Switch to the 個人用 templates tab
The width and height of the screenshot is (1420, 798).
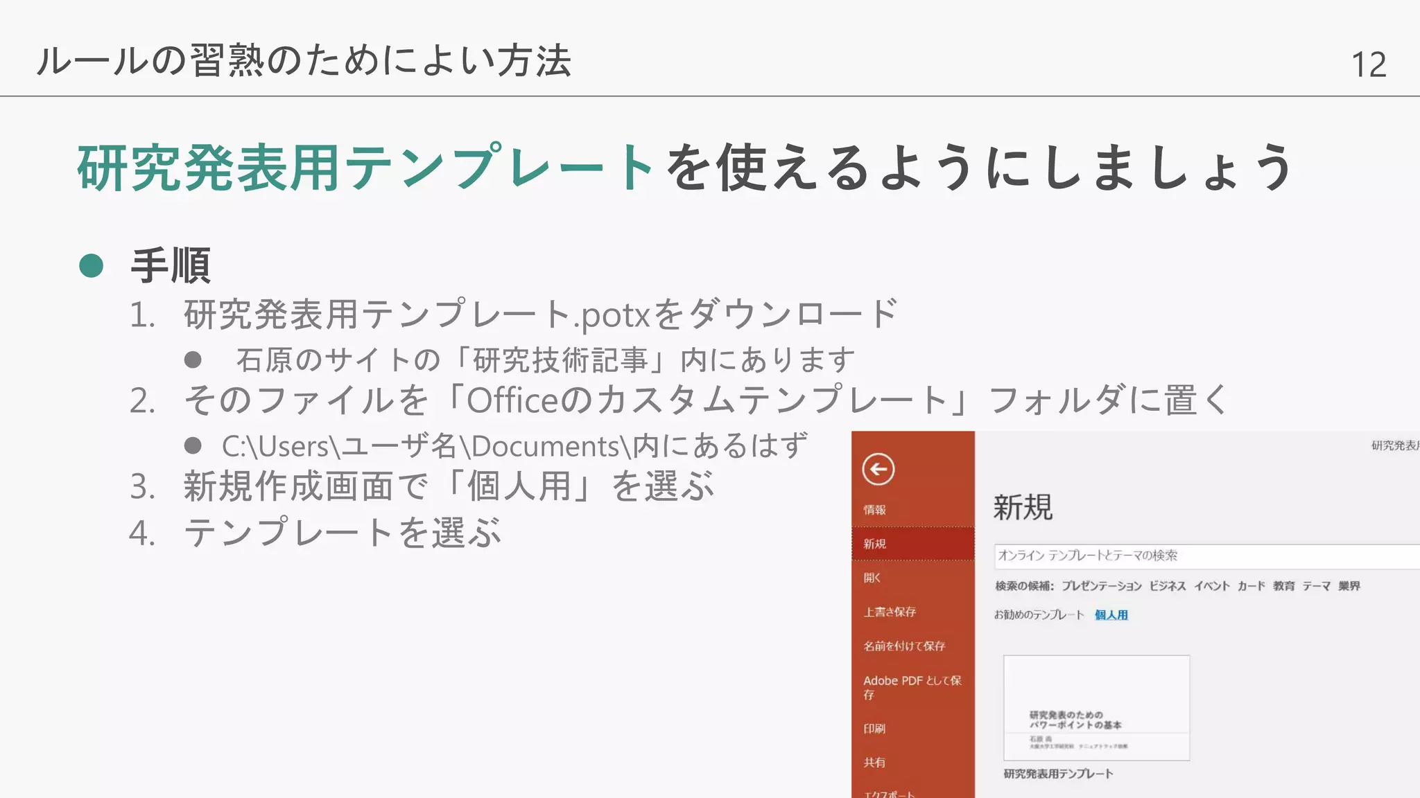point(1111,615)
